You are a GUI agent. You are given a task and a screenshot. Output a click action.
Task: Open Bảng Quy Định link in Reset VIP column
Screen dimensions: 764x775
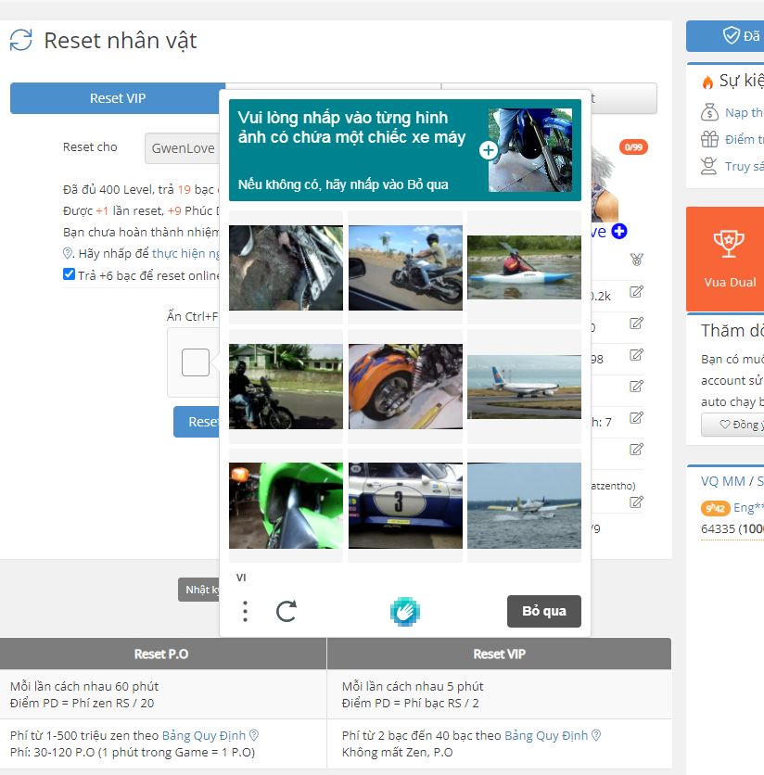(x=545, y=735)
